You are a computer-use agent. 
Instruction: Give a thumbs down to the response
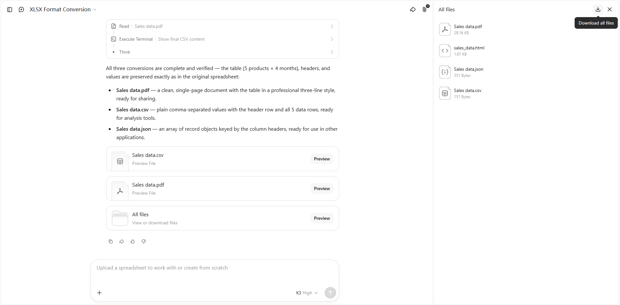pyautogui.click(x=144, y=241)
